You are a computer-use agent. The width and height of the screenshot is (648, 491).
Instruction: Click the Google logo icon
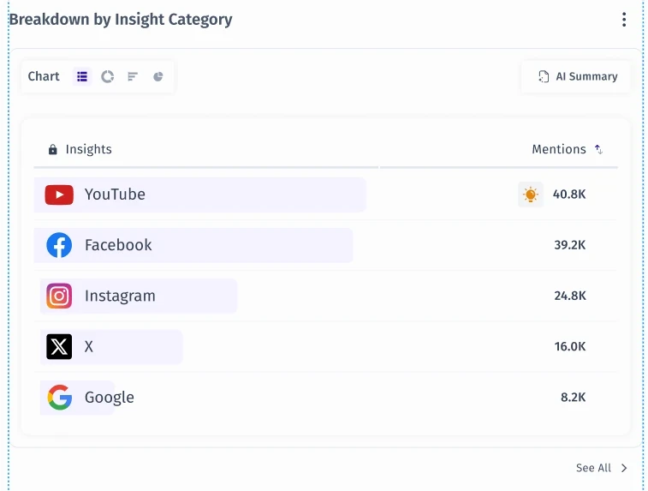coord(60,397)
